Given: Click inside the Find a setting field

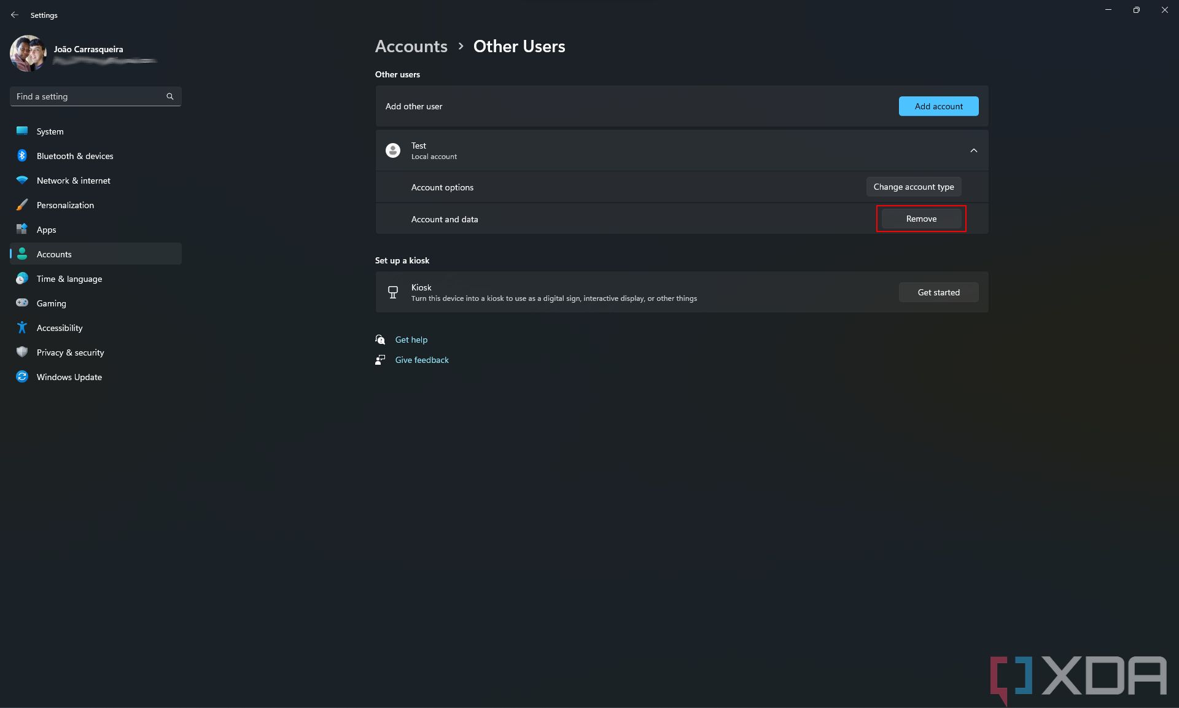Looking at the screenshot, I should [86, 96].
